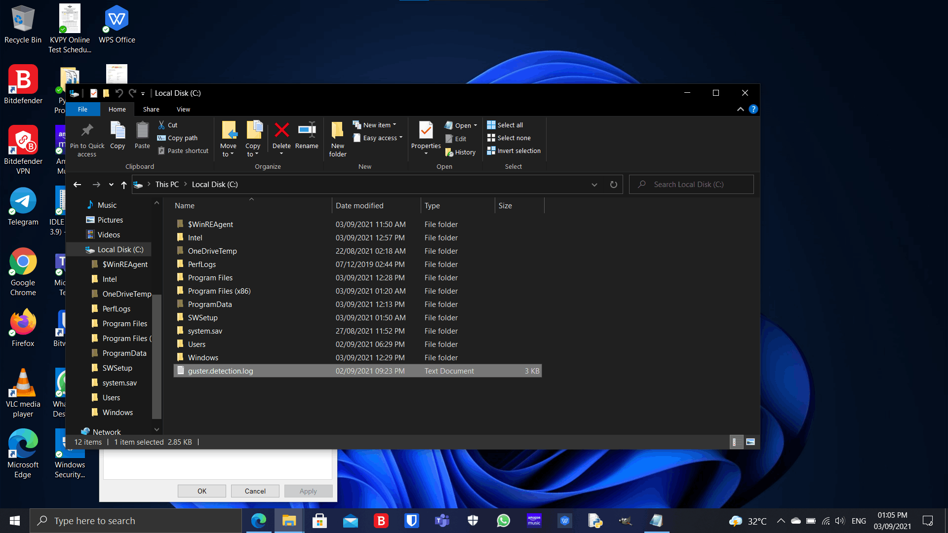
Task: Switch to details view layout icon
Action: click(x=735, y=442)
